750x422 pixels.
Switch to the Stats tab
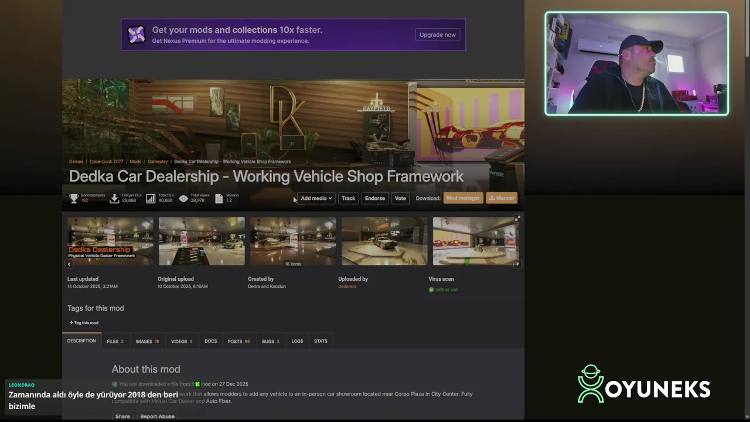pos(321,341)
